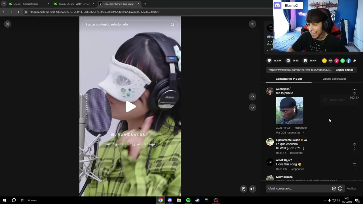This screenshot has height=204, width=363.
Task: Click the TikTok URL in address bar
Action: [x=94, y=12]
